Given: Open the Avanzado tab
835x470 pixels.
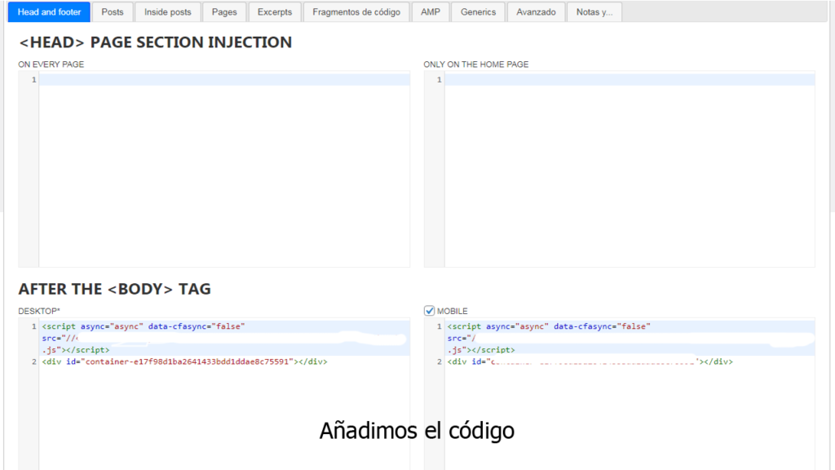Looking at the screenshot, I should pyautogui.click(x=536, y=11).
